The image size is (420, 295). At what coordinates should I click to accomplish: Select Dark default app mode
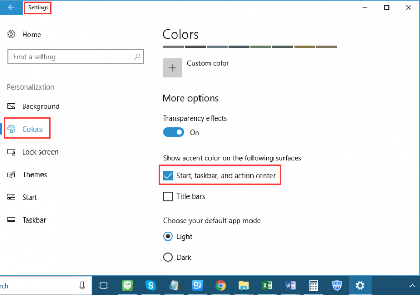(168, 257)
